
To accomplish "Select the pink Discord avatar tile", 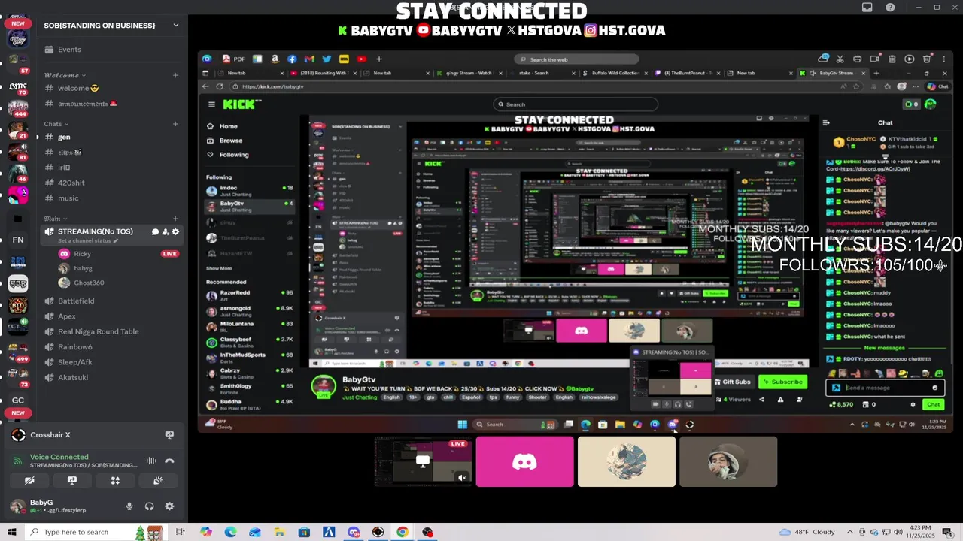I will pyautogui.click(x=524, y=461).
